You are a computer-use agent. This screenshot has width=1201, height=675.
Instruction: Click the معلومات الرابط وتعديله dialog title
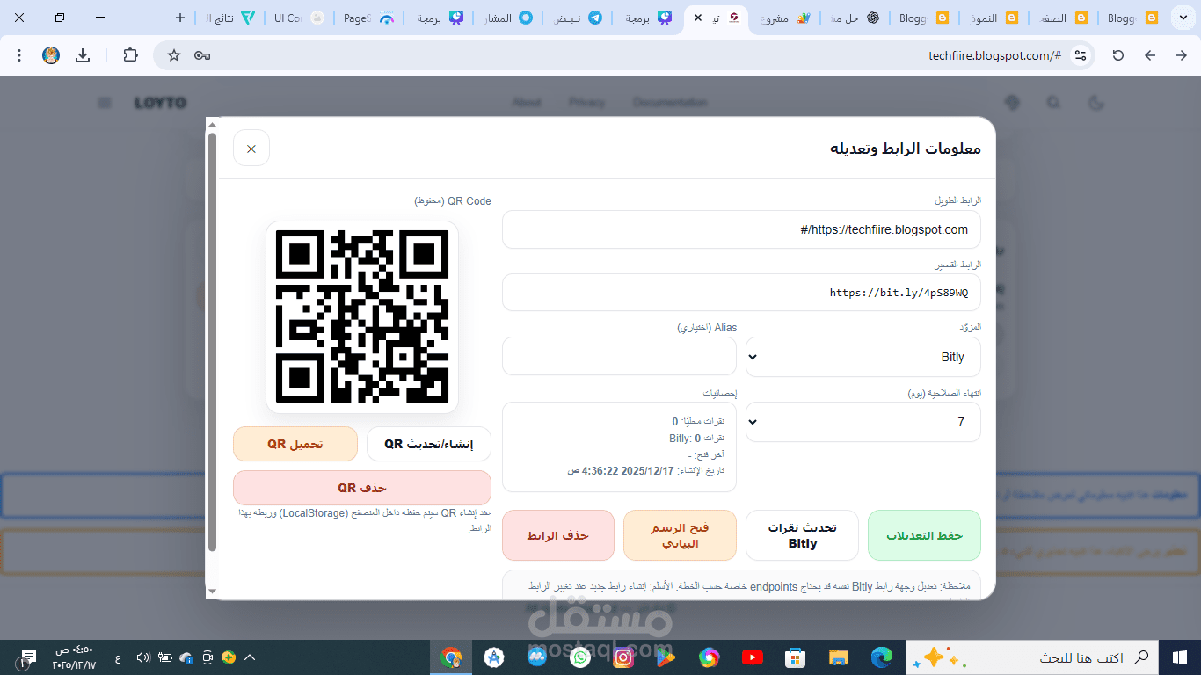906,148
